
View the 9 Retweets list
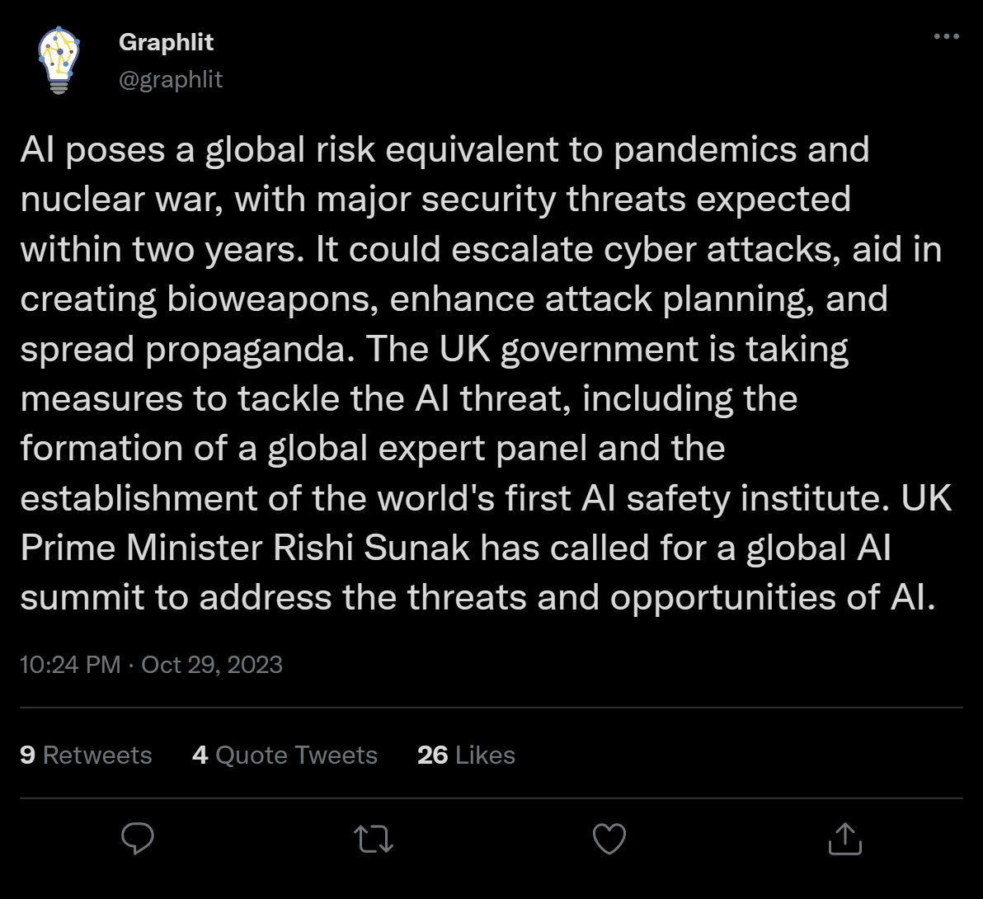tap(86, 755)
